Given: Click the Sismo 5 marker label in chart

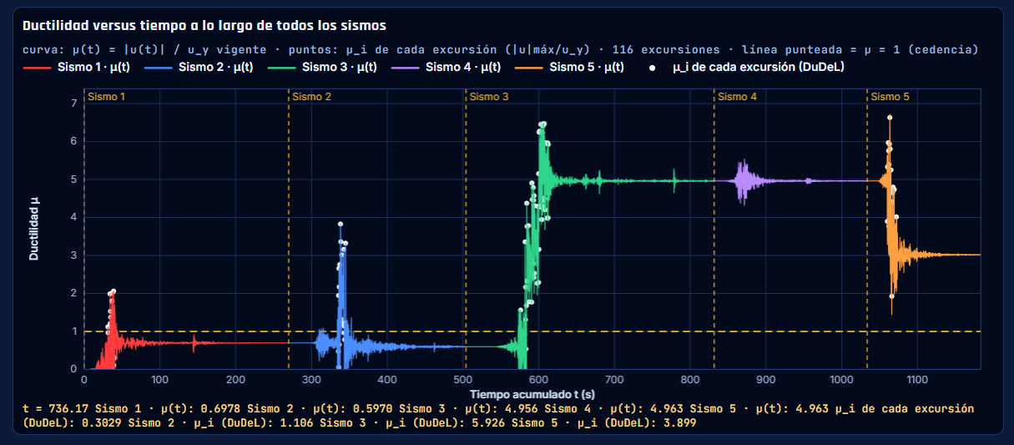Looking at the screenshot, I should [x=890, y=97].
